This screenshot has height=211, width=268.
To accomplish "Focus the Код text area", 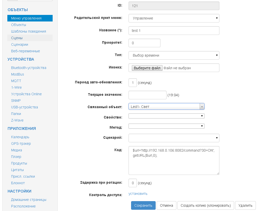I will tap(174, 164).
